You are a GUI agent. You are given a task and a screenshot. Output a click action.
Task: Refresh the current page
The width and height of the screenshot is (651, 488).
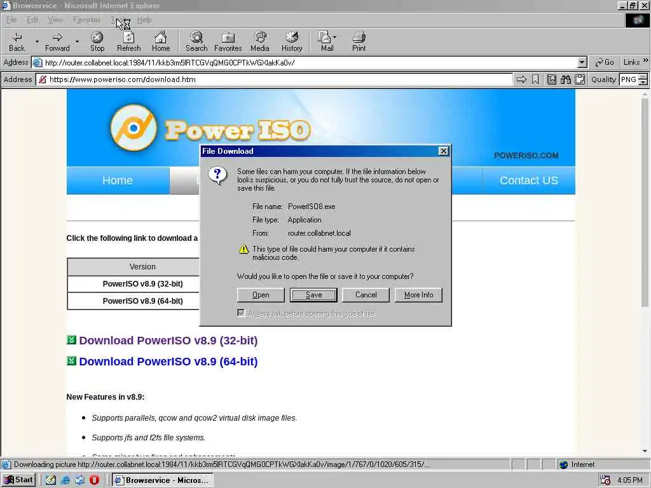coord(128,41)
